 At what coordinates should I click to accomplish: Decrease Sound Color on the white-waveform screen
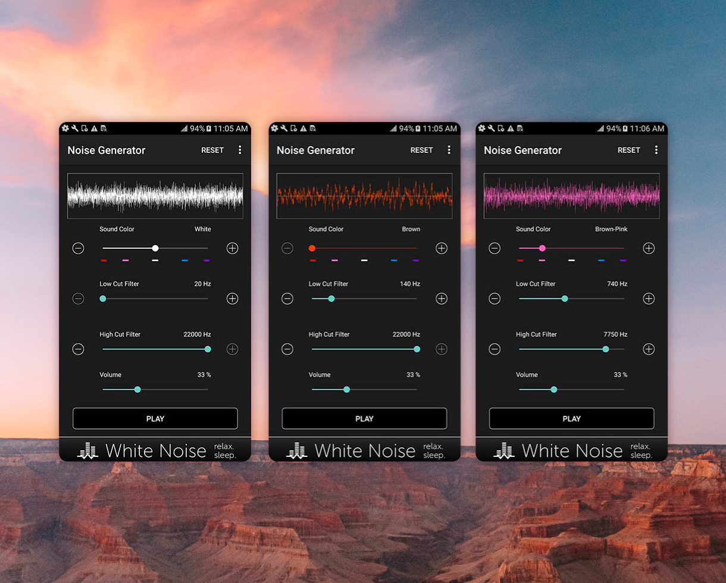click(78, 248)
